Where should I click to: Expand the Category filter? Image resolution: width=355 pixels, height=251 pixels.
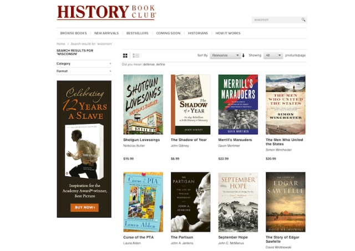84,64
